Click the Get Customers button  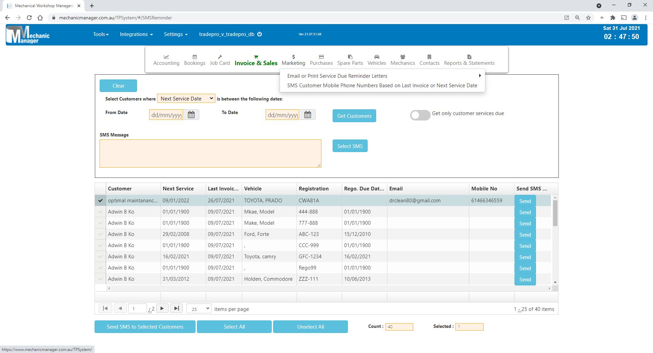point(354,116)
